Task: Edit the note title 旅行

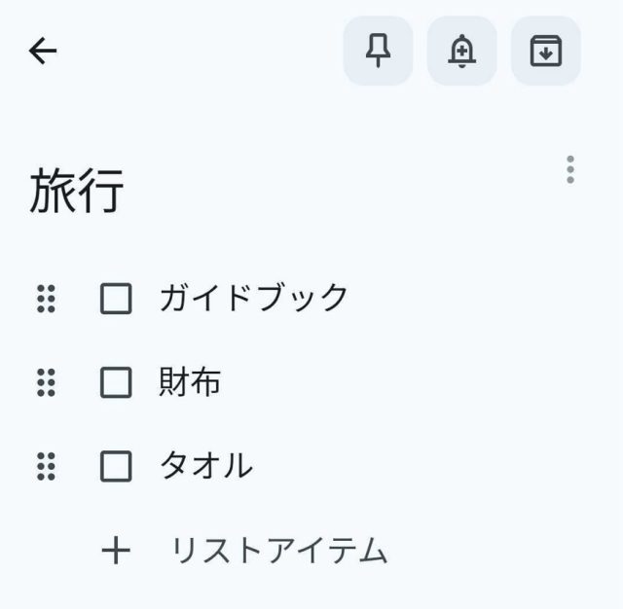Action: click(x=77, y=190)
